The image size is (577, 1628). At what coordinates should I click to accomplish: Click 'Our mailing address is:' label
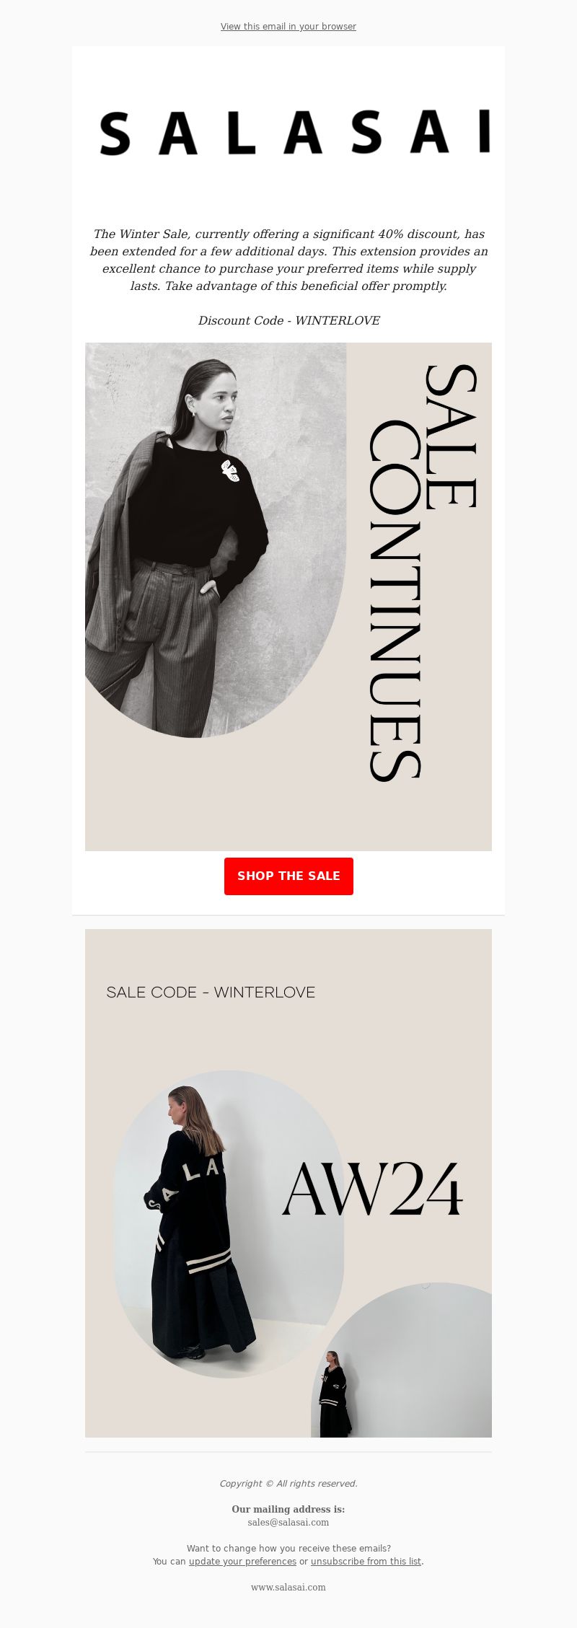288,1509
